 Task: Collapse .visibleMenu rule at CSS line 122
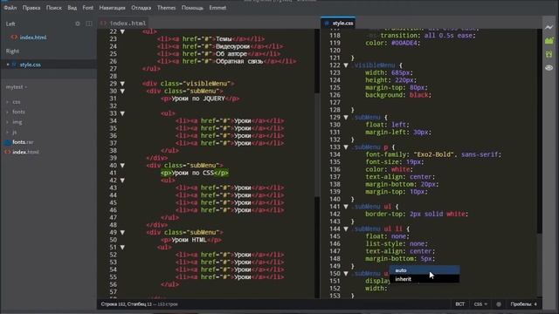(x=346, y=65)
